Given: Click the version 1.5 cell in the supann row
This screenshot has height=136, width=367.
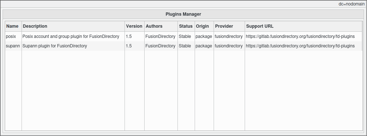Looking at the screenshot, I should [134, 46].
